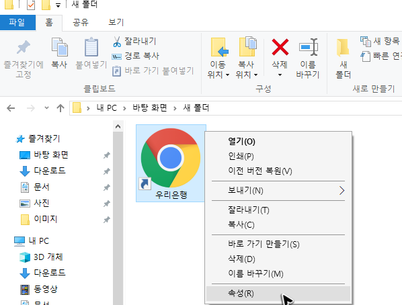Choose 바로 가기 만들기(S) in context menu

click(278, 245)
